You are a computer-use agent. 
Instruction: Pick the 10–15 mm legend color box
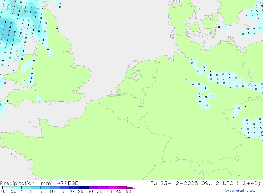55,188
